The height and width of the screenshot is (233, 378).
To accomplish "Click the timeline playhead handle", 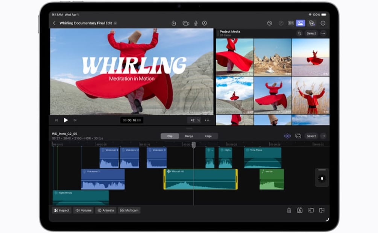I will click(x=194, y=145).
